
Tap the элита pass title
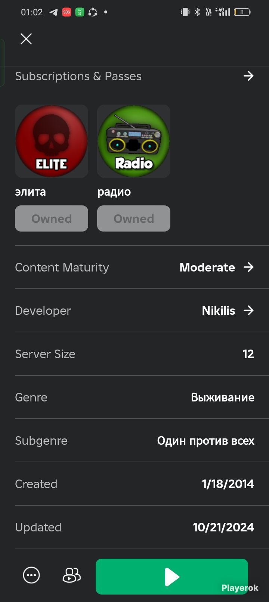pos(30,192)
